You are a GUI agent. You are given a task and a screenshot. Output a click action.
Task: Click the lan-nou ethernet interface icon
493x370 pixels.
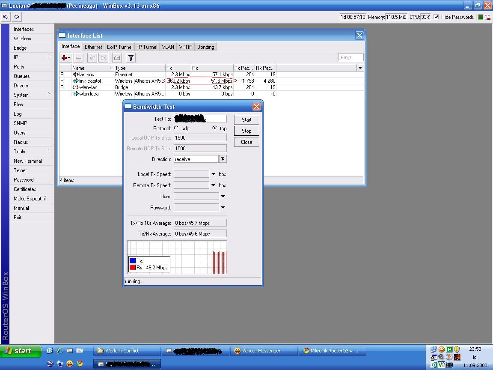pyautogui.click(x=75, y=75)
